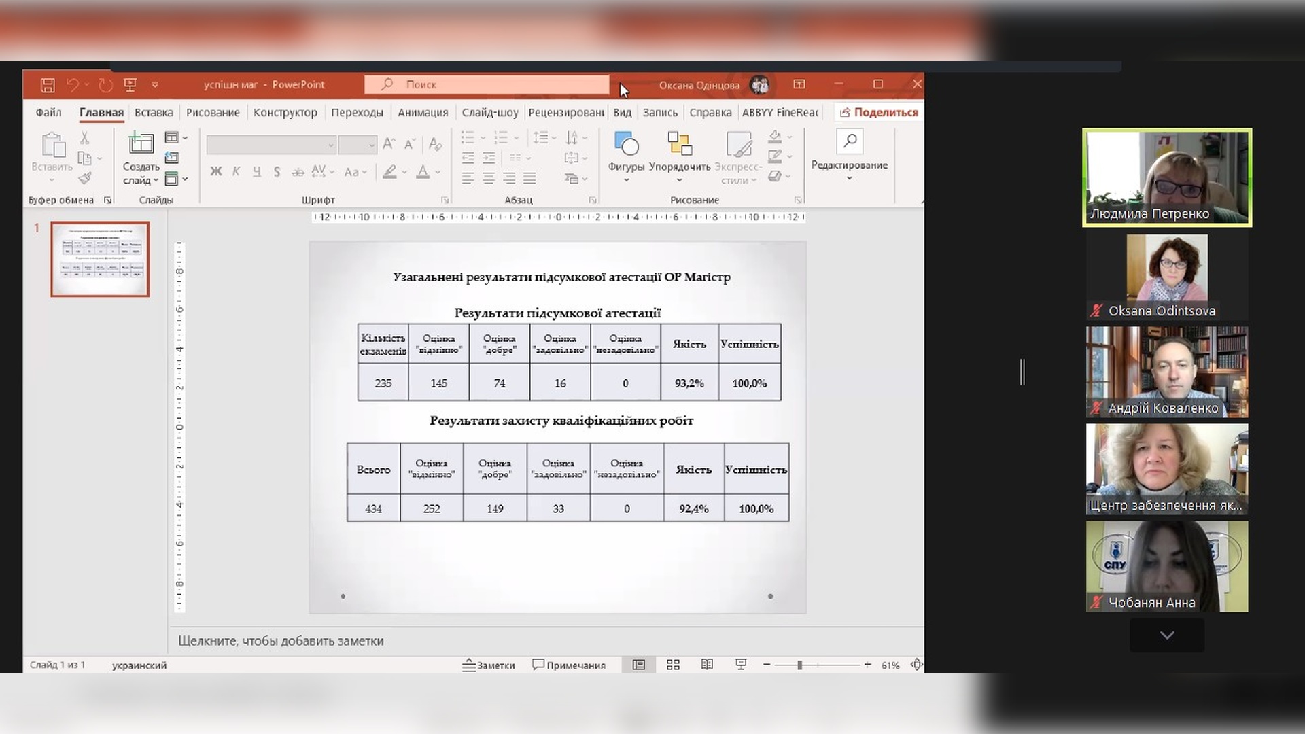Toggle Italic (К) formatting
Viewport: 1305px width, 734px height.
coord(236,172)
